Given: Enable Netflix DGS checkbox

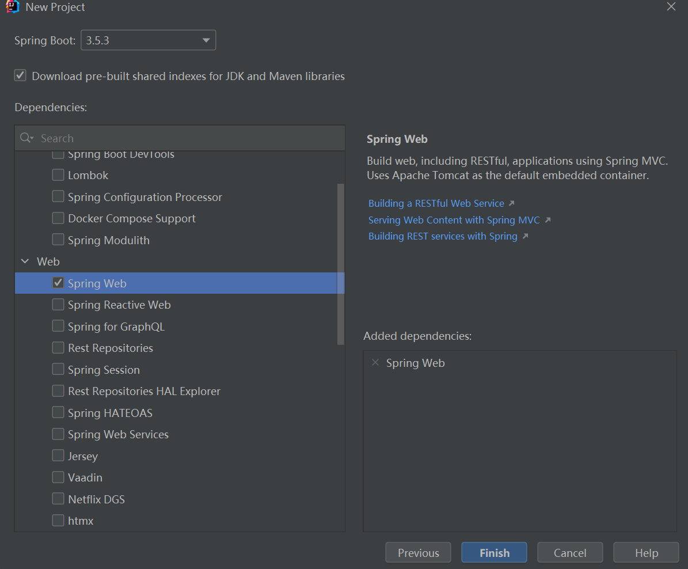Looking at the screenshot, I should [58, 499].
